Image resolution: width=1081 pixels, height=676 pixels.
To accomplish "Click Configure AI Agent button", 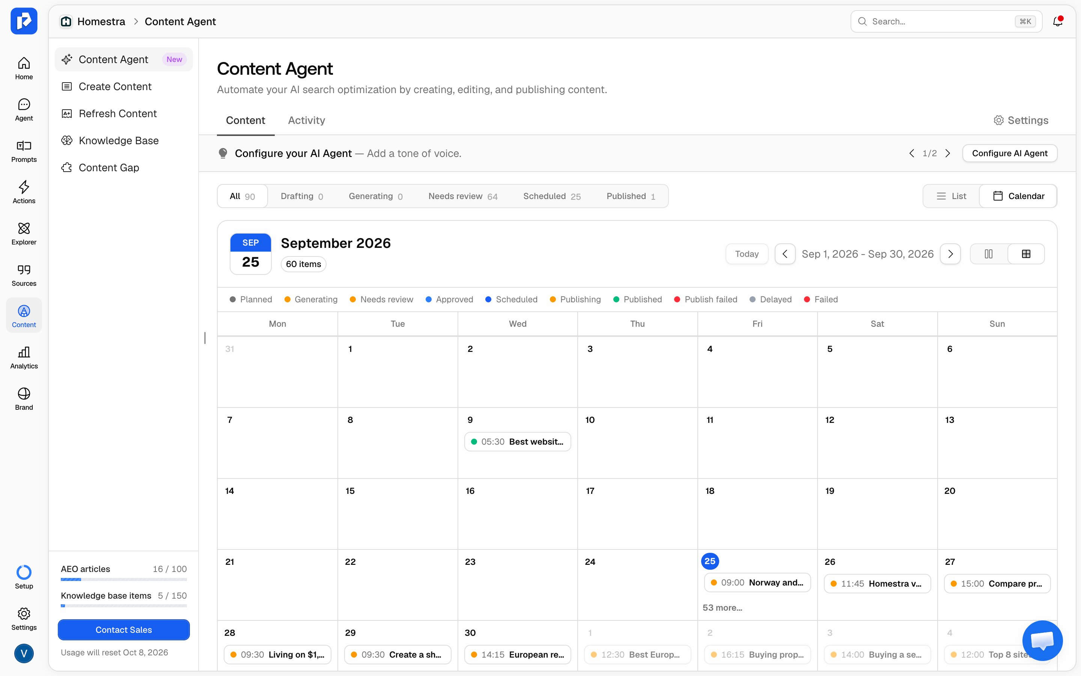I will click(x=1010, y=153).
